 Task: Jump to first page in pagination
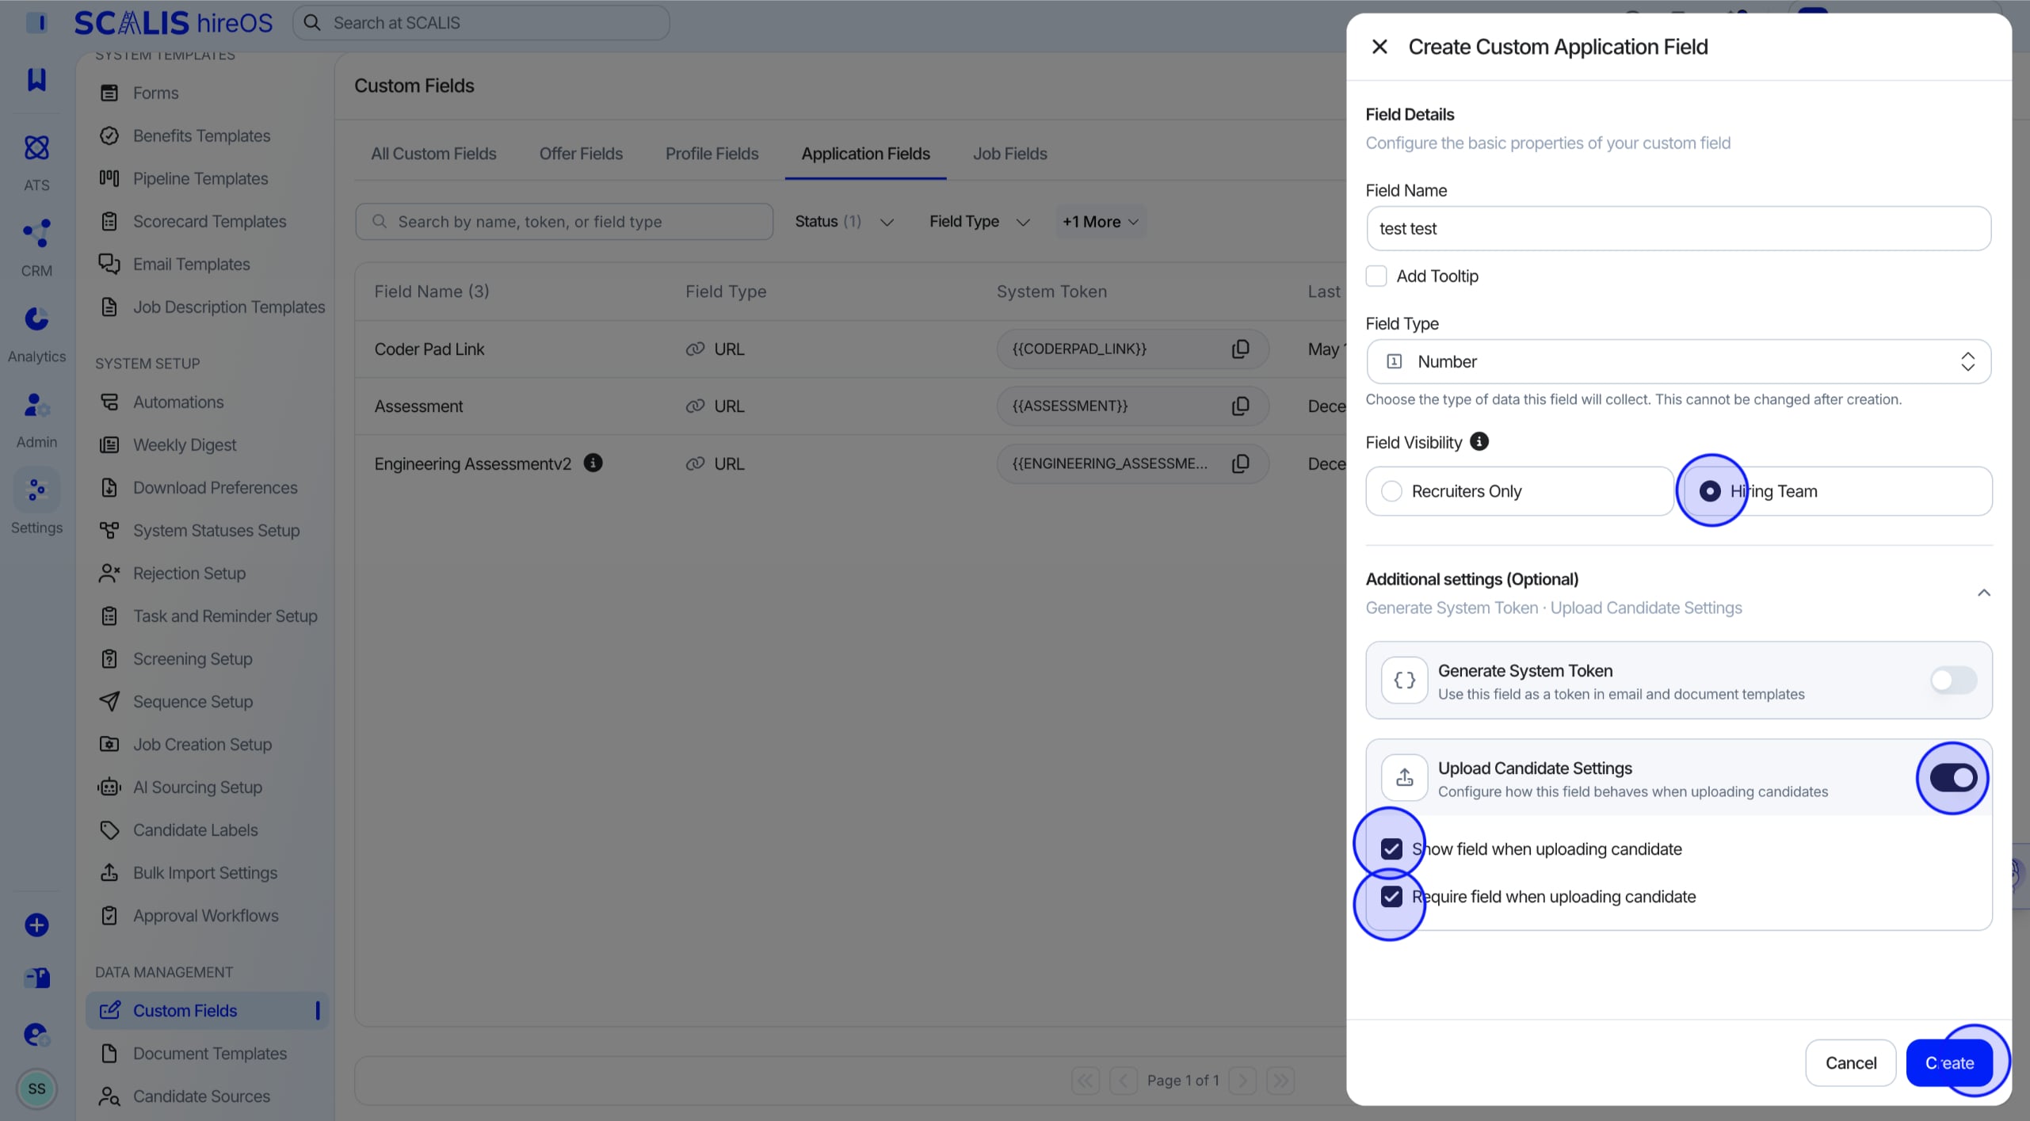[x=1086, y=1080]
